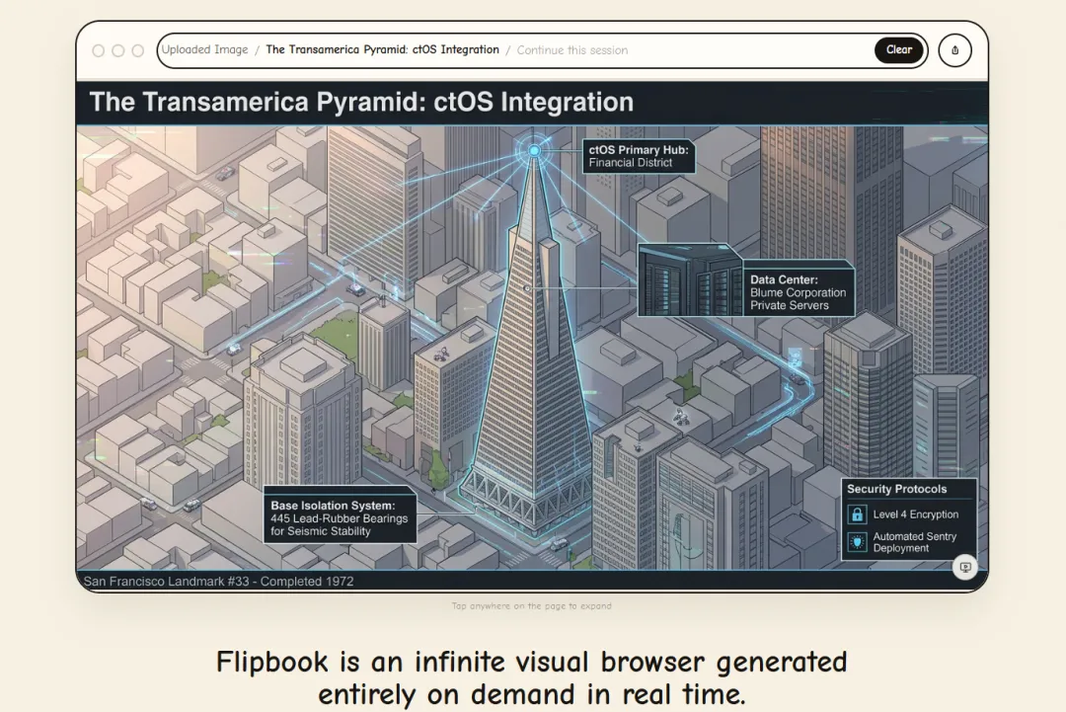Screen dimensions: 1066x712
Task: Click the glowing ctOS hub node at pyramid tip
Action: [x=534, y=150]
